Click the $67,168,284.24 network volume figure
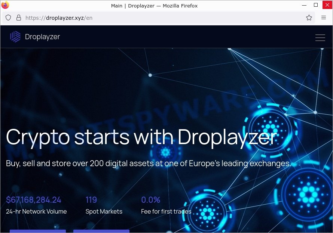This screenshot has width=333, height=233. pyautogui.click(x=34, y=200)
